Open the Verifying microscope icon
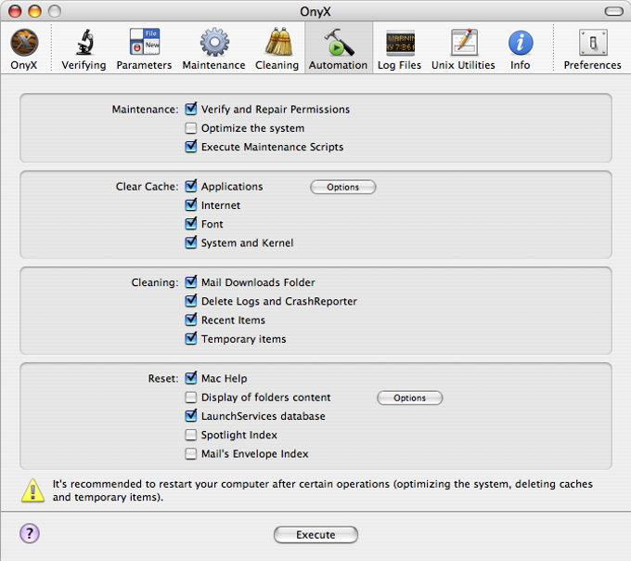The height and width of the screenshot is (561, 631). [84, 43]
